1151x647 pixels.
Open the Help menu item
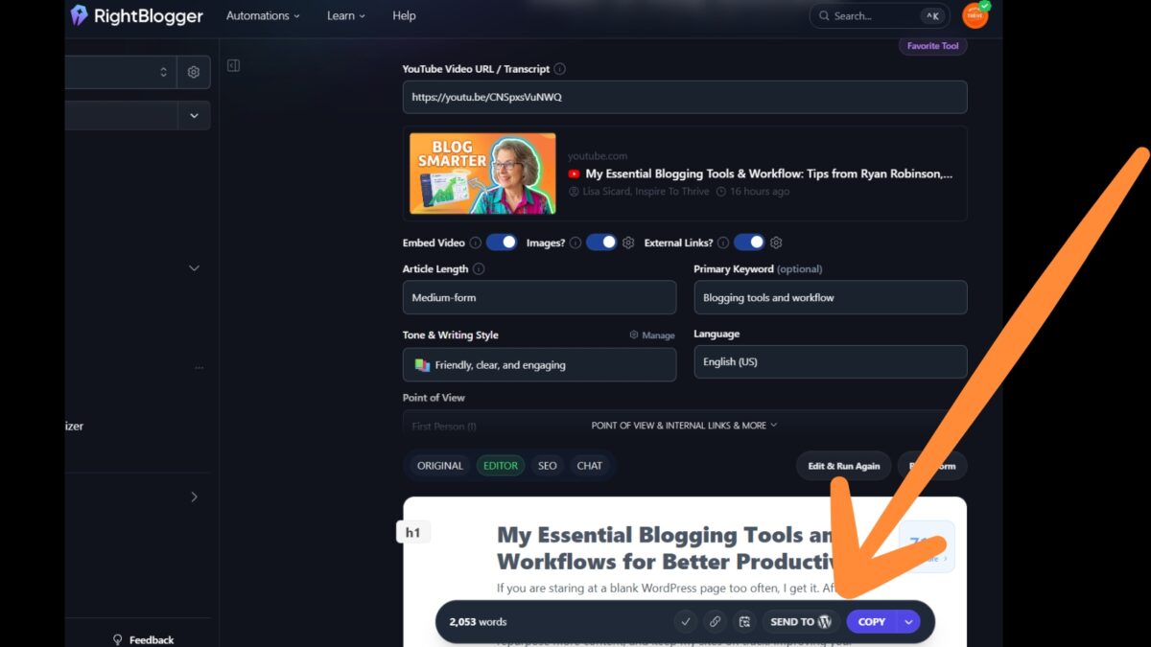coord(404,15)
